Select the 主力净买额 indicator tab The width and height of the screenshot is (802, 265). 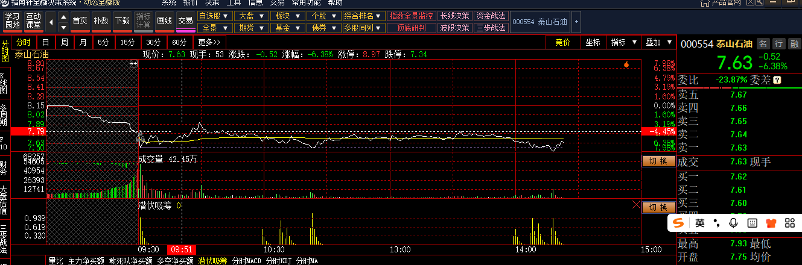point(87,261)
